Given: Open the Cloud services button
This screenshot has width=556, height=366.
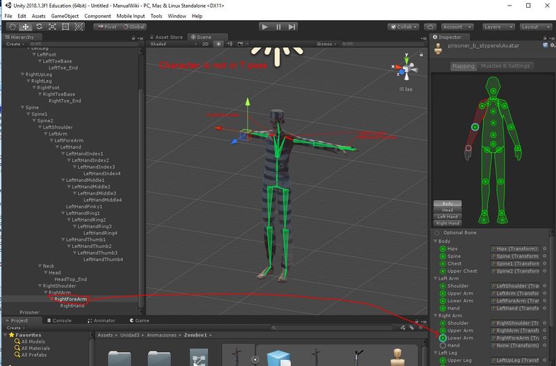Looking at the screenshot, I should coord(430,27).
